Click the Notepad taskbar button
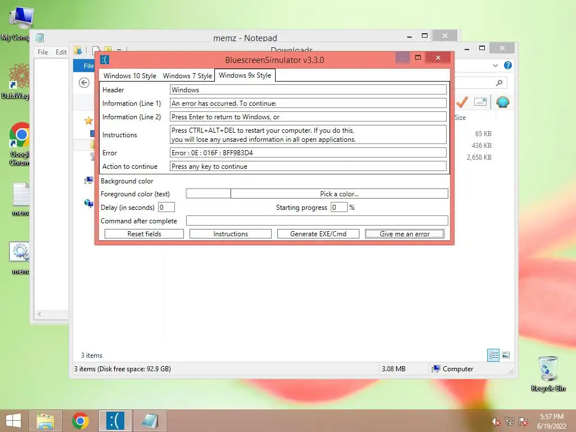Viewport: 576px width, 432px height. pyautogui.click(x=150, y=421)
